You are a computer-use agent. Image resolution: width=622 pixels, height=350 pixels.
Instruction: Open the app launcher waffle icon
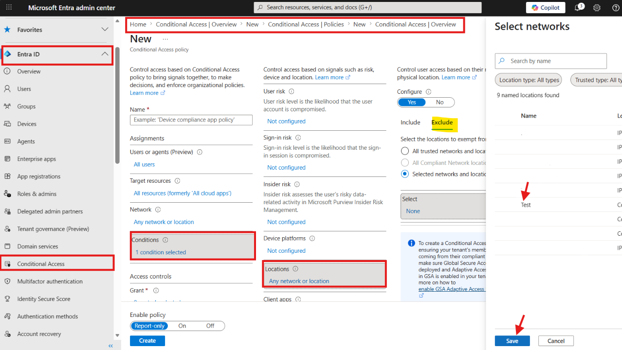point(9,8)
